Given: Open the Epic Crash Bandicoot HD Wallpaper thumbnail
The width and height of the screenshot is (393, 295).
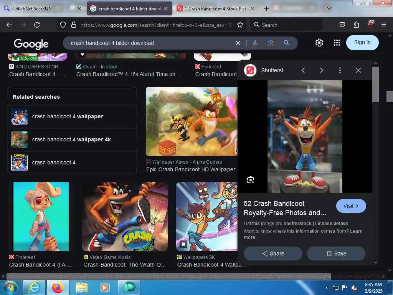Looking at the screenshot, I should pyautogui.click(x=192, y=121).
